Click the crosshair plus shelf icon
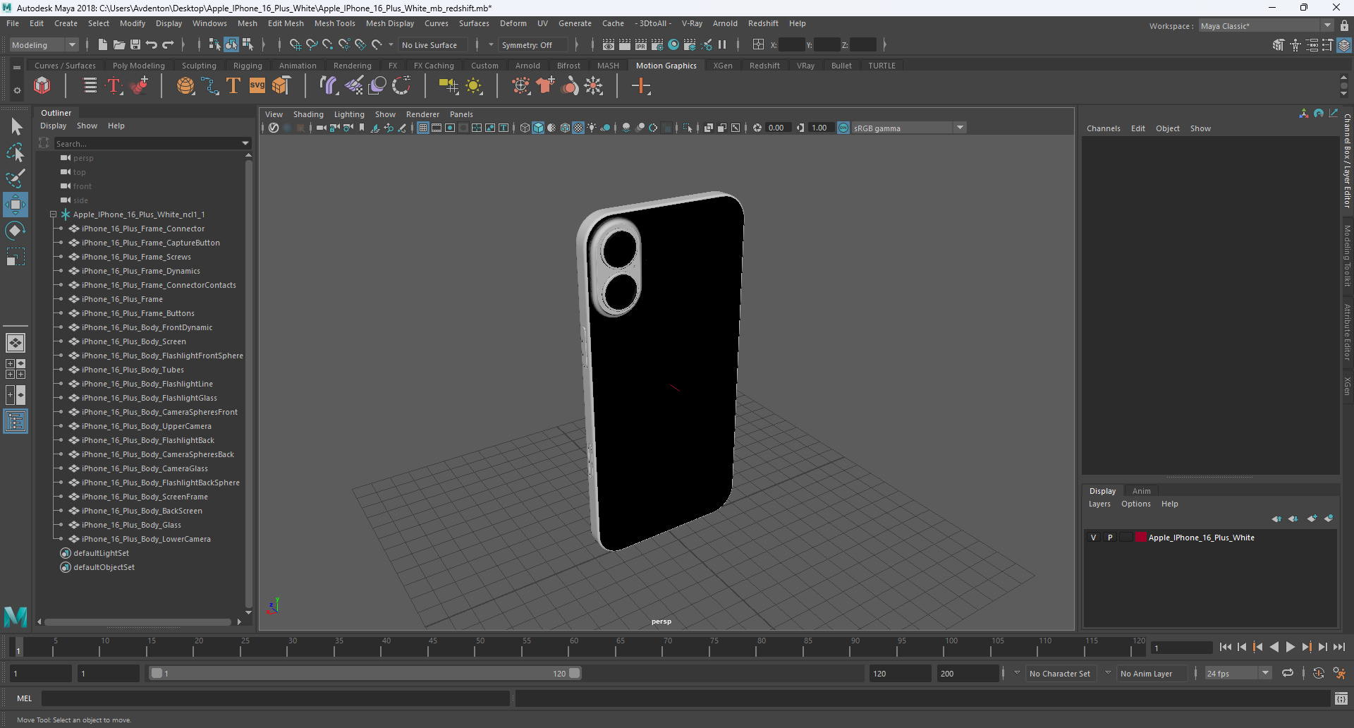Screen dimensions: 1354x728 click(x=641, y=86)
